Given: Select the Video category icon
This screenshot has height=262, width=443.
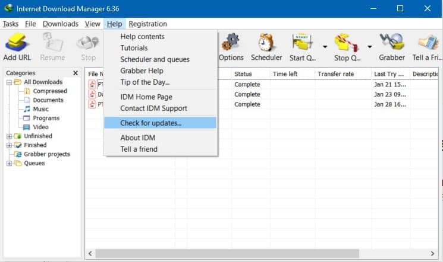Looking at the screenshot, I should [x=27, y=127].
